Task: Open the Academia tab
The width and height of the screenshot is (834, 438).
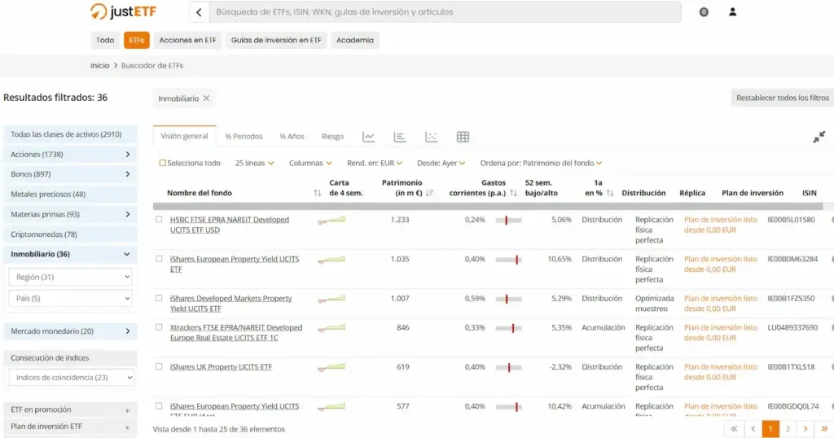Action: click(x=355, y=40)
